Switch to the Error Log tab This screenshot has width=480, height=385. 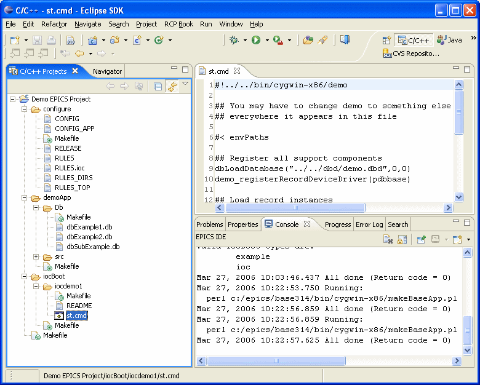click(369, 224)
